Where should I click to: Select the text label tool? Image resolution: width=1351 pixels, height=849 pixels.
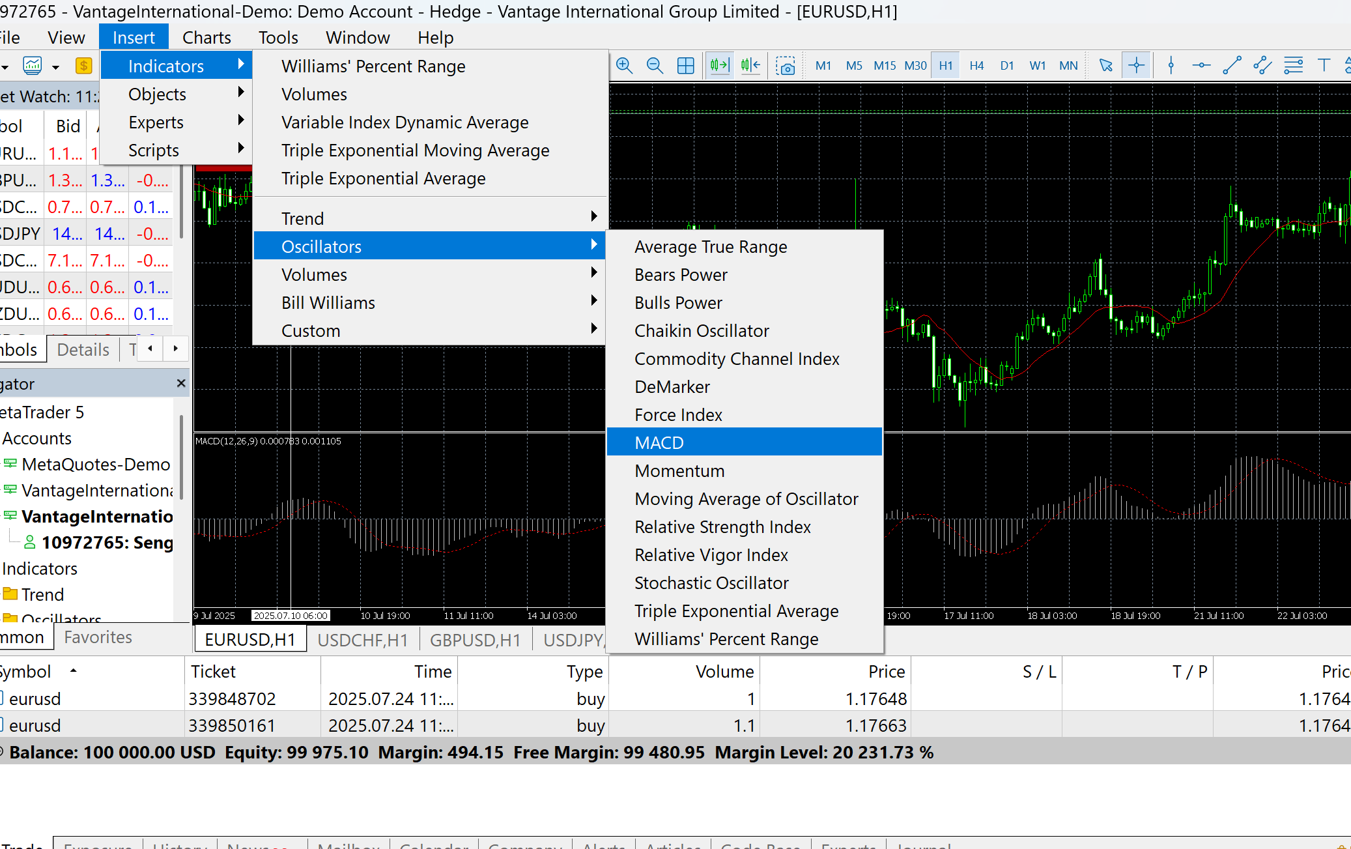[x=1323, y=66]
